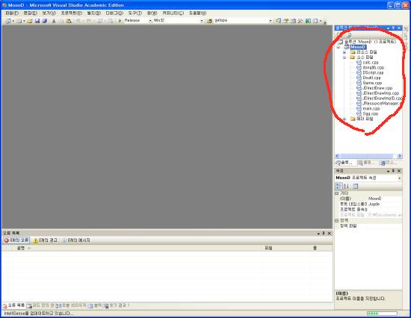Click the Find in Files toolbar icon

pyautogui.click(x=209, y=21)
